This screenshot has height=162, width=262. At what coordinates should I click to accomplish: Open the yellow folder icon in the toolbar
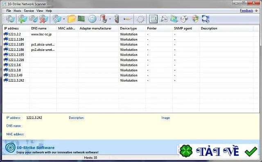(72, 19)
